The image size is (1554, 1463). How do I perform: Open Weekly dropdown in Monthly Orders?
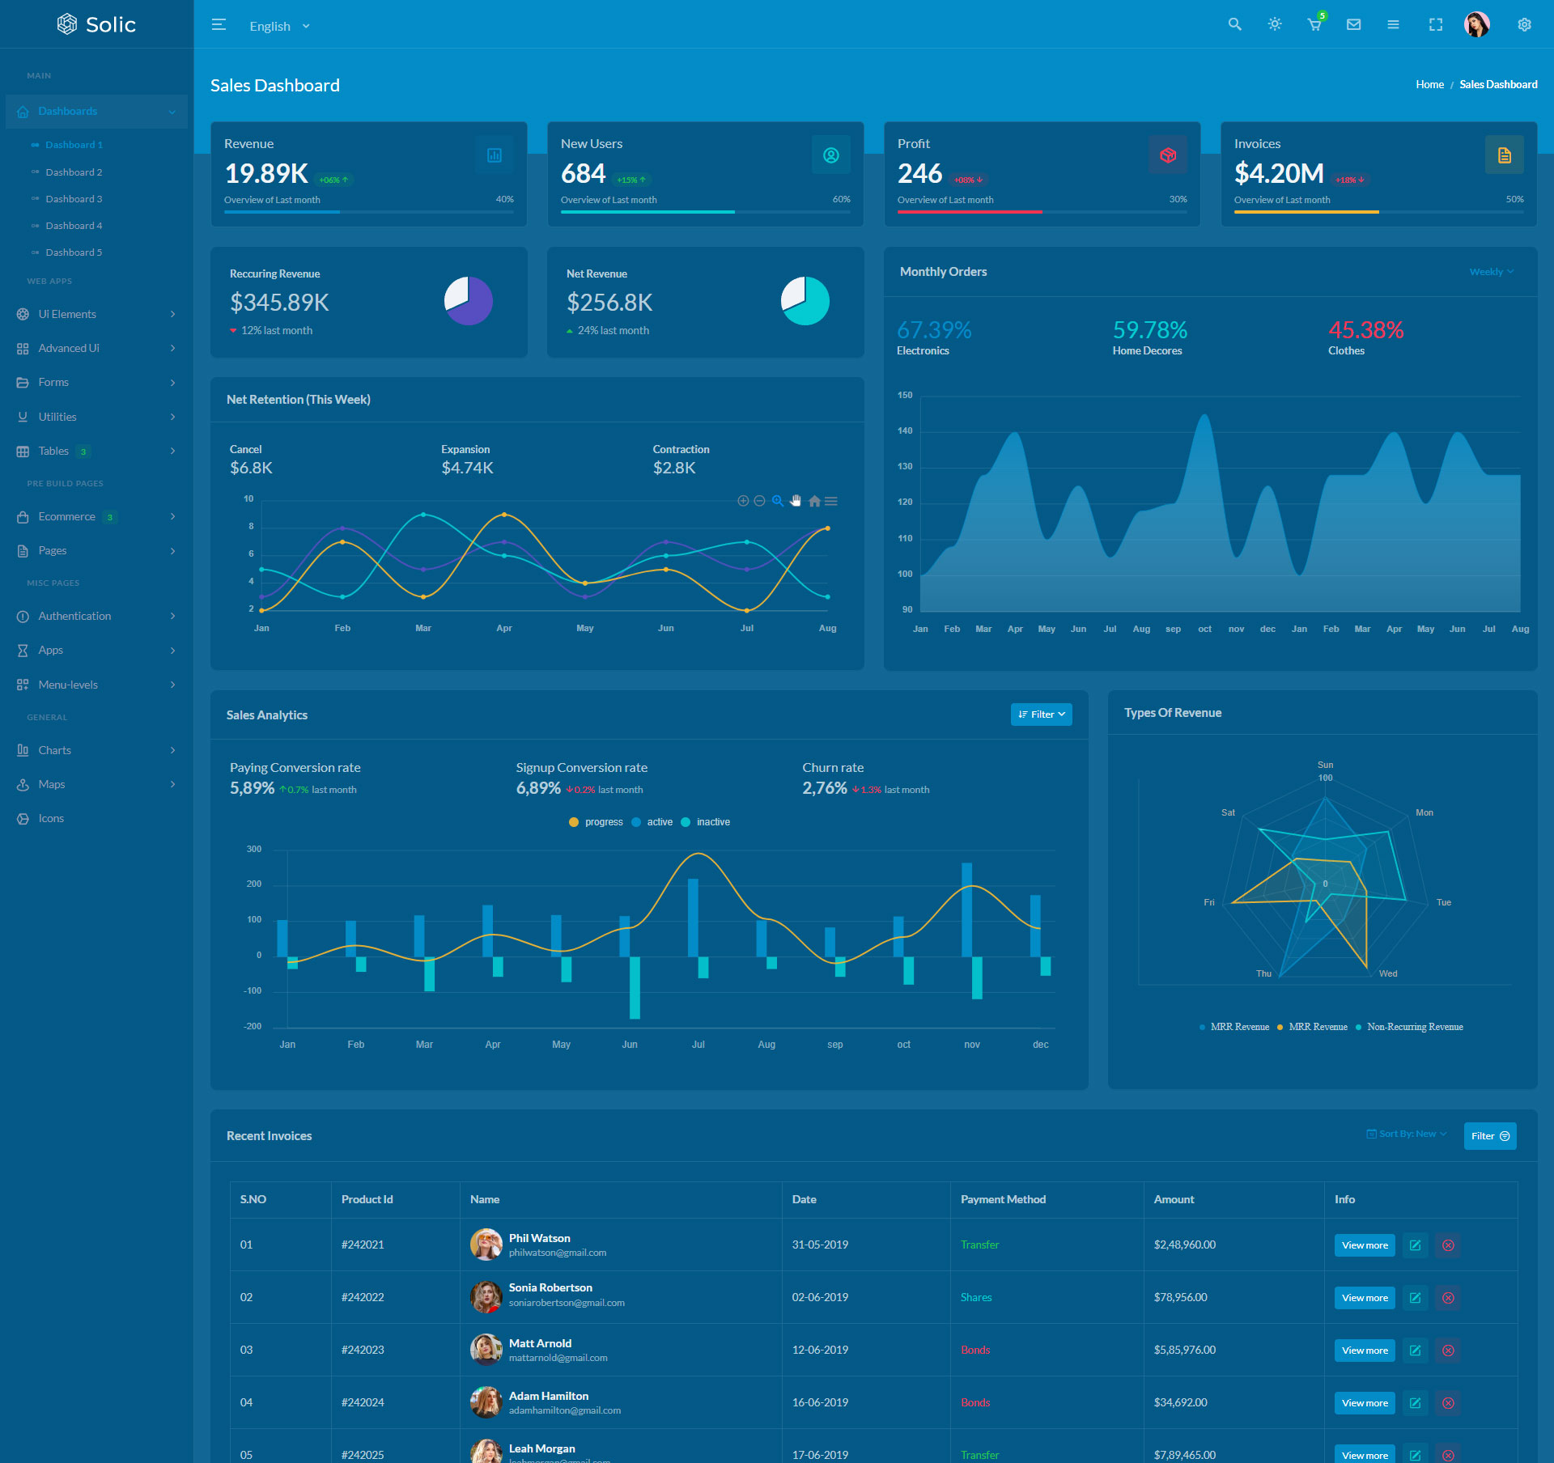tap(1491, 272)
